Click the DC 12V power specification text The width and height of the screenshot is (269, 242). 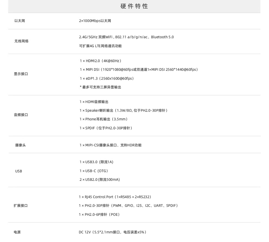(x=112, y=232)
